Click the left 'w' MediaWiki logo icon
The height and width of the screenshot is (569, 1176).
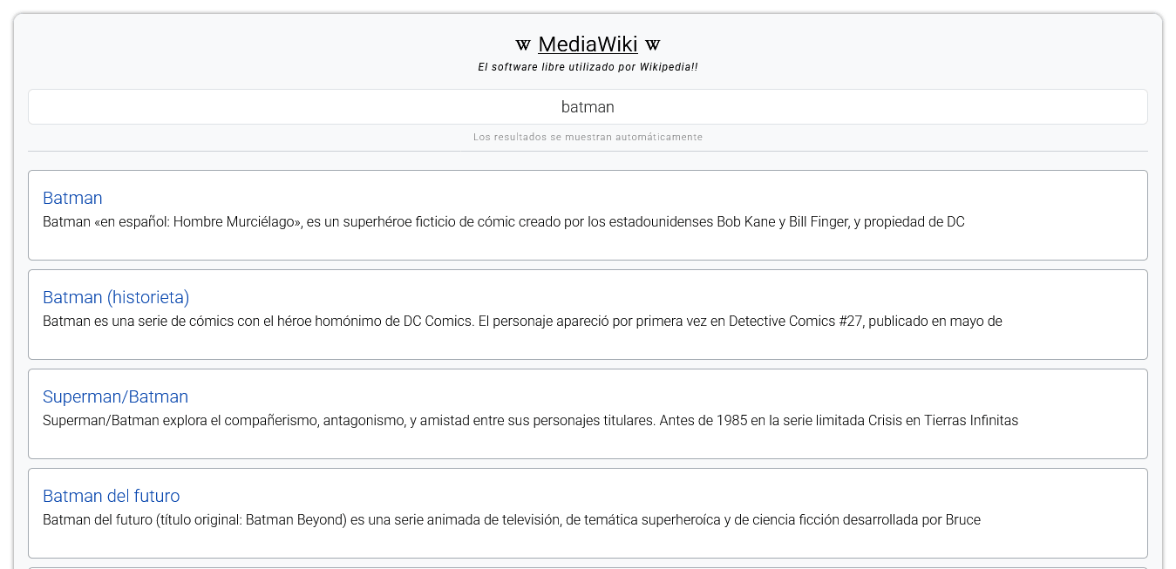pyautogui.click(x=523, y=44)
